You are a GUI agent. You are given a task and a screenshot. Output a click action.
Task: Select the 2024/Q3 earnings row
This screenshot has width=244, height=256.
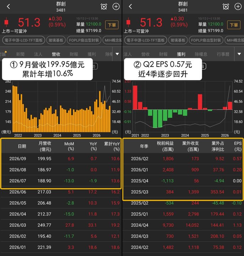pyautogui.click(x=183, y=236)
